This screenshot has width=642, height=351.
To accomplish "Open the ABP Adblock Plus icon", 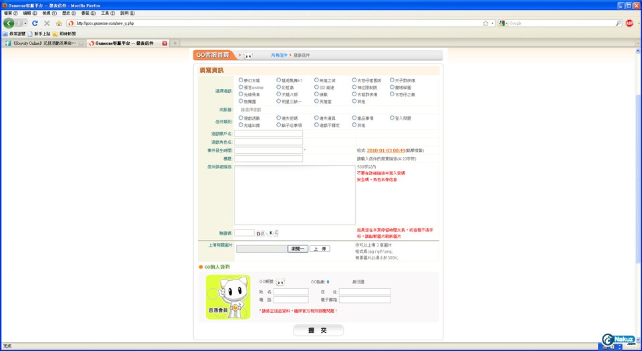I will 629,23.
